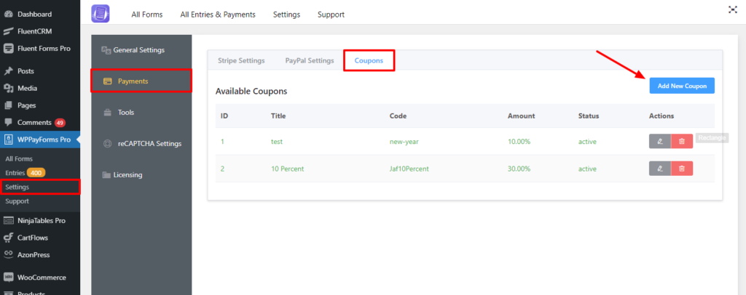This screenshot has width=746, height=295.
Task: Open reCAPTCHA Settings section
Action: tap(149, 143)
